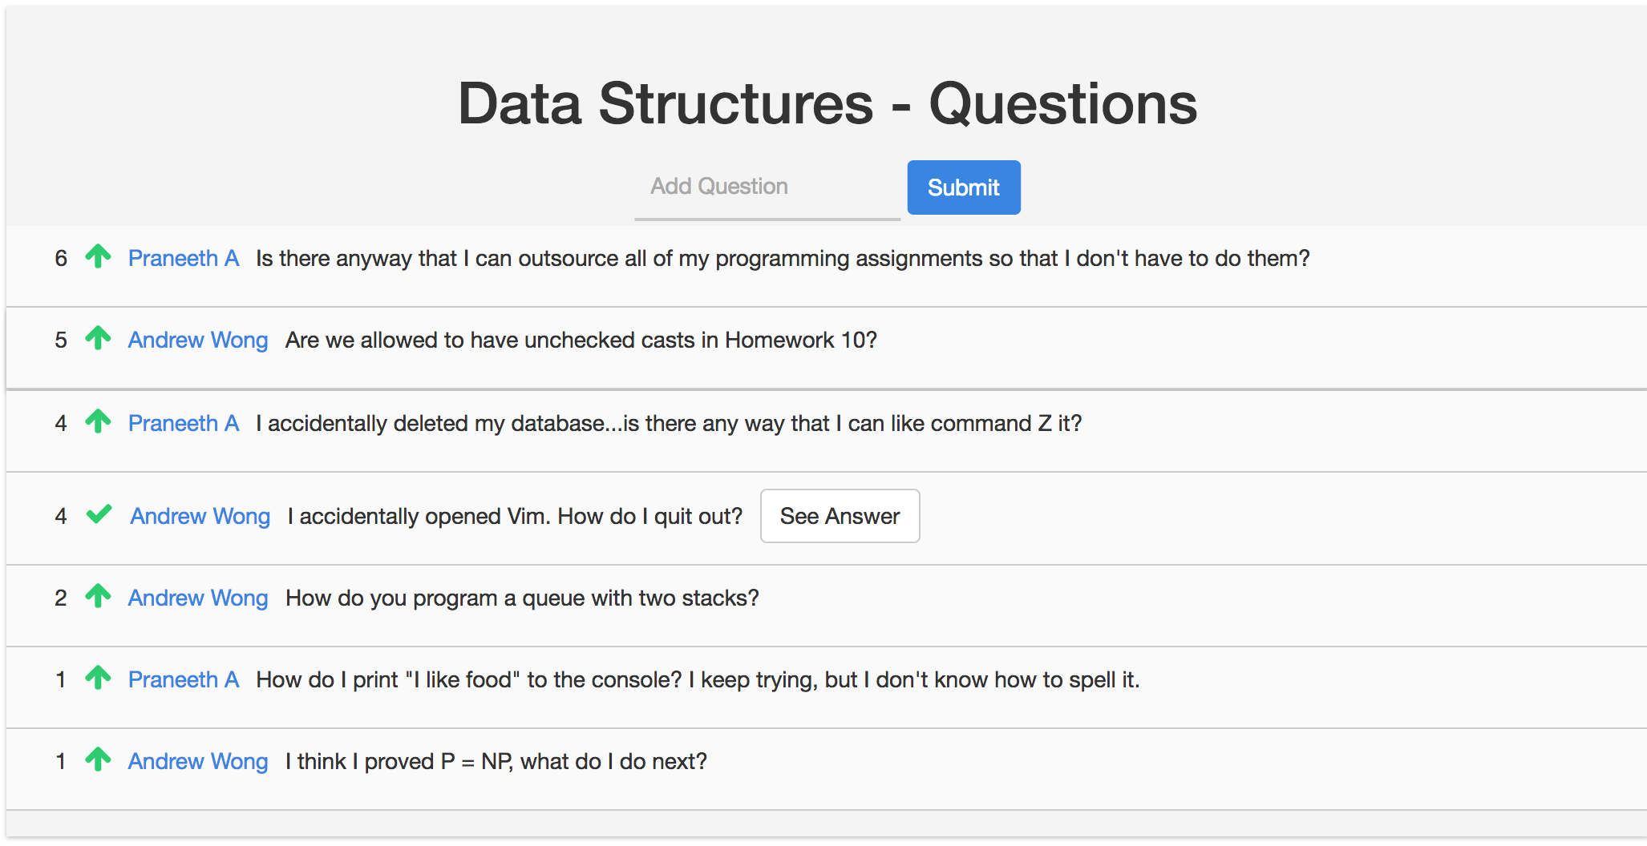Open Praneeth A's profile on outsourcing question
This screenshot has height=846, width=1647.
[x=184, y=259]
